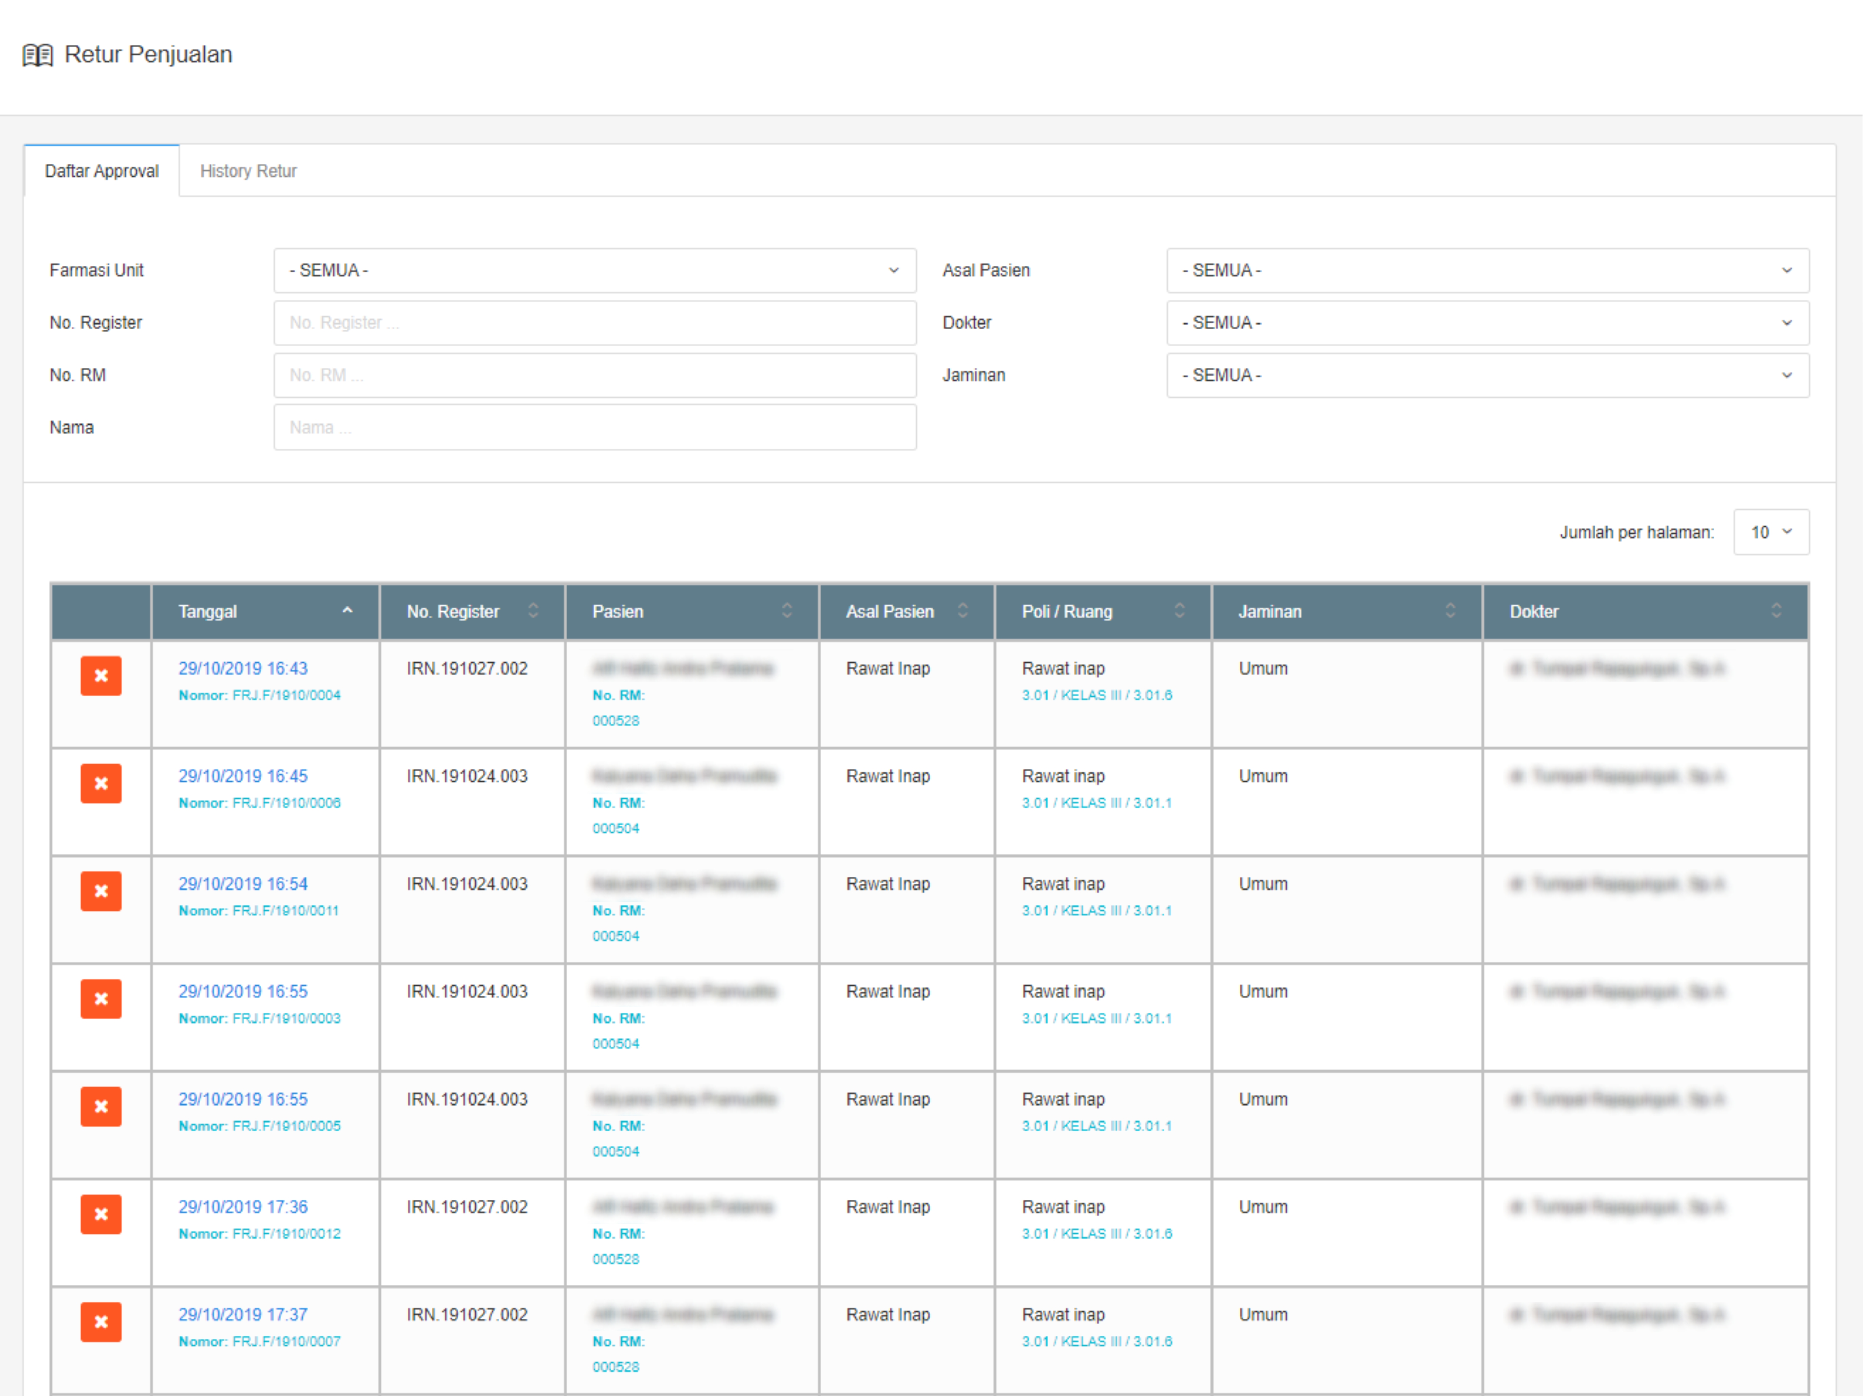Click red X button for FRJ.F/1910/0004 row

[101, 676]
